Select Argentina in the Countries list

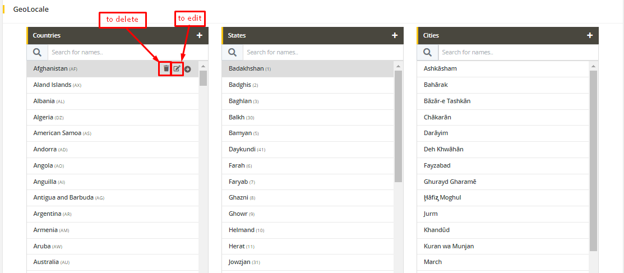[x=48, y=214]
